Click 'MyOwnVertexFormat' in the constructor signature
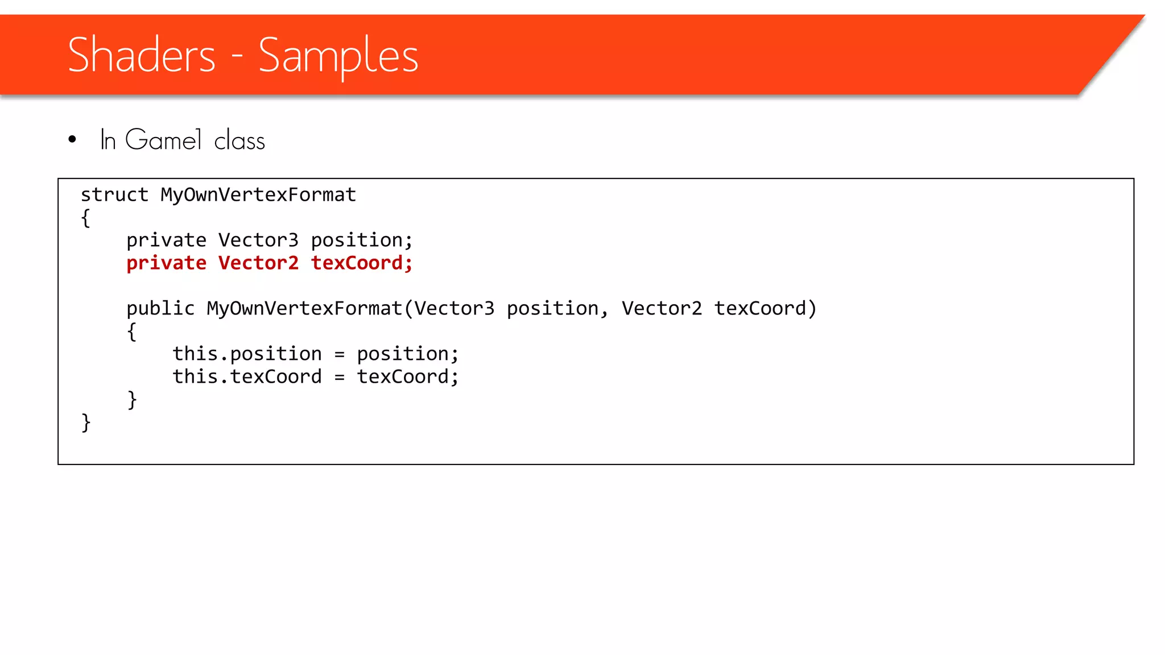1165x655 pixels. click(304, 309)
